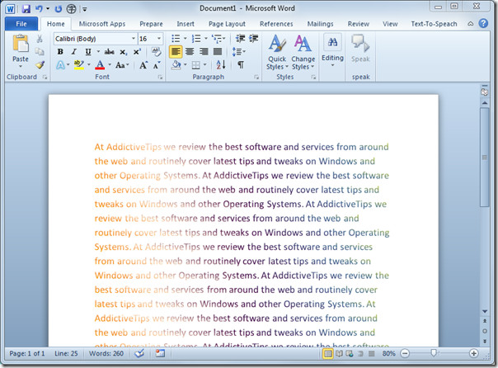The image size is (498, 368).
Task: Toggle align text left
Action: 176,52
